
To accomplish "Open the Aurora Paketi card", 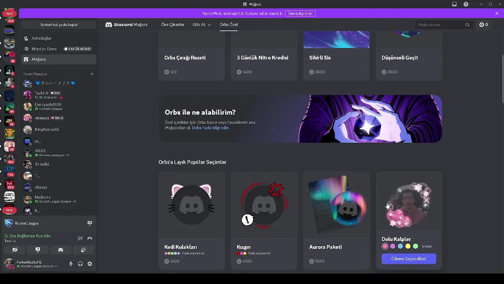I will click(x=336, y=220).
